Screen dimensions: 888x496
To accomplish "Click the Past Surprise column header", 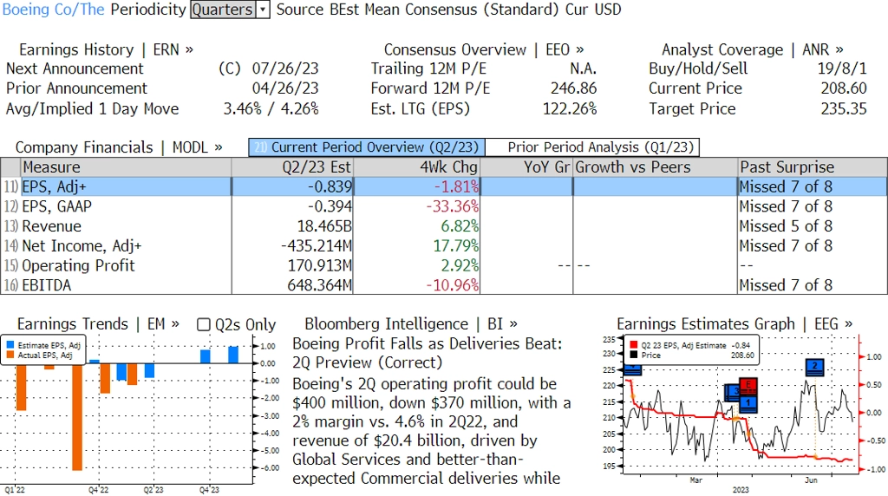I will tap(813, 167).
